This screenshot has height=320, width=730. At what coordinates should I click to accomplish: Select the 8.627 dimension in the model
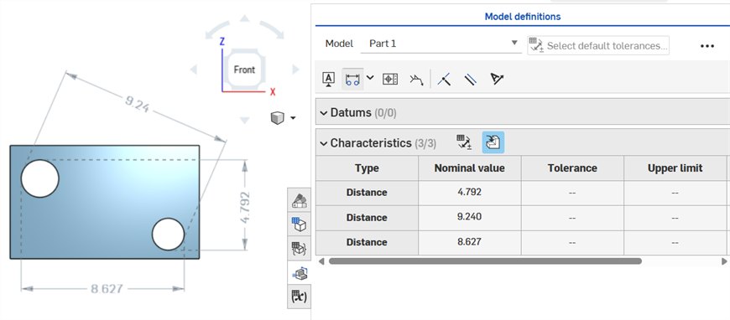click(x=107, y=289)
